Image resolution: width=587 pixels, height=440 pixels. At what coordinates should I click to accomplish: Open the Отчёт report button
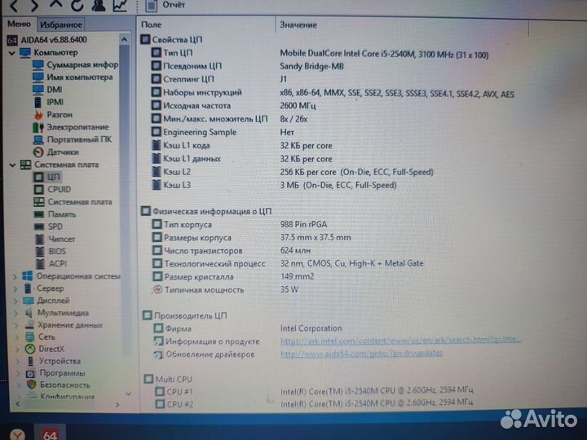pyautogui.click(x=165, y=5)
